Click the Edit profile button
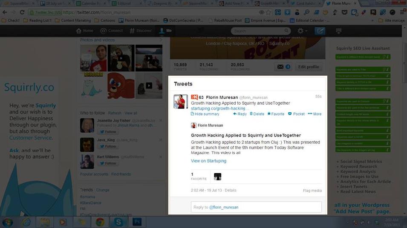 (x=309, y=67)
